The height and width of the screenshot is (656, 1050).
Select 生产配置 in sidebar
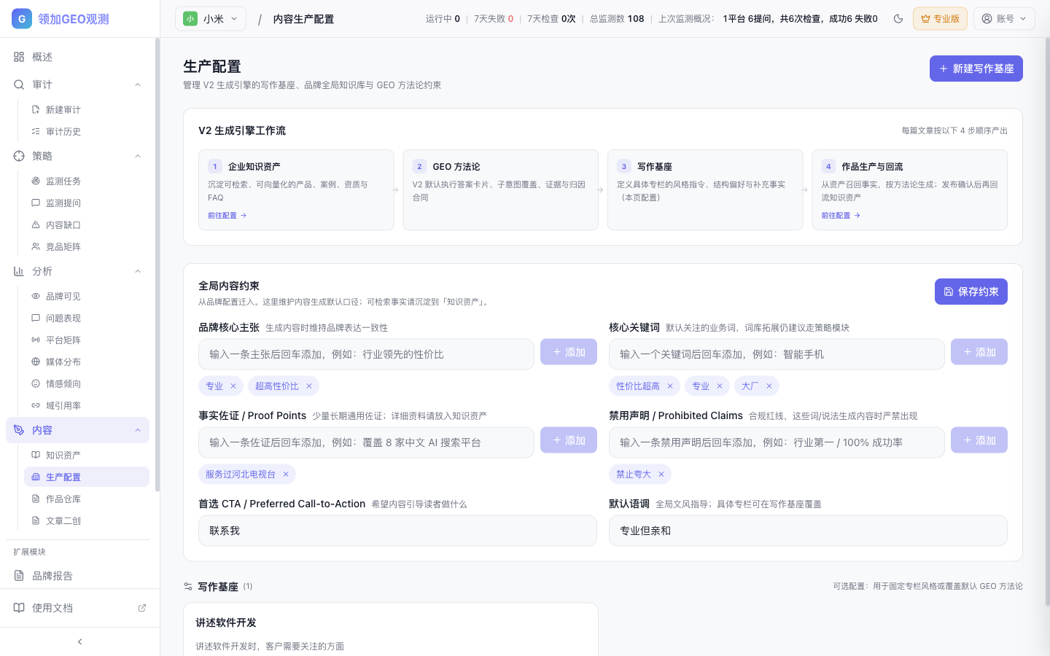point(87,477)
